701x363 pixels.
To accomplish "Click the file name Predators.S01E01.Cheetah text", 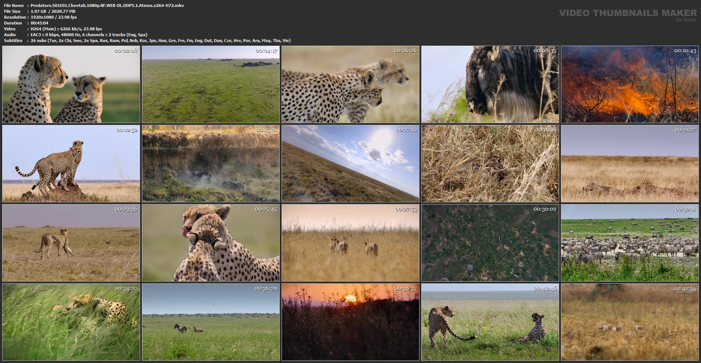I will (x=107, y=5).
